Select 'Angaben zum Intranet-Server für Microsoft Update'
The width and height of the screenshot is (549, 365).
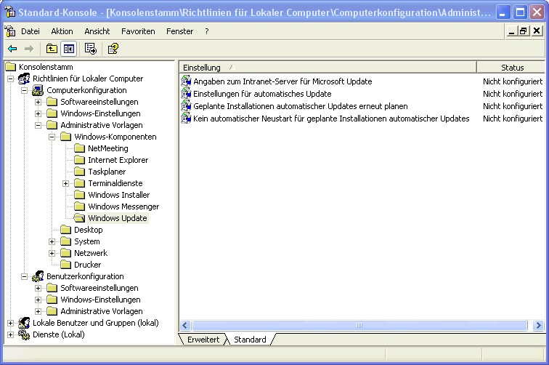click(x=282, y=81)
